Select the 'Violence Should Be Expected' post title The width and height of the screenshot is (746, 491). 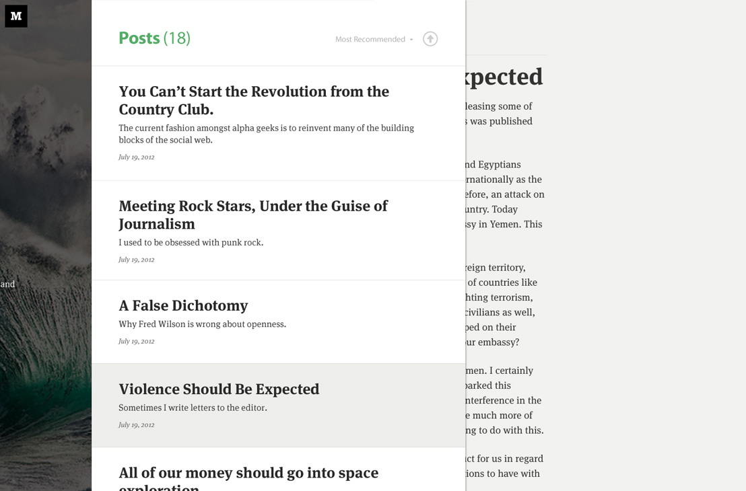(x=219, y=389)
